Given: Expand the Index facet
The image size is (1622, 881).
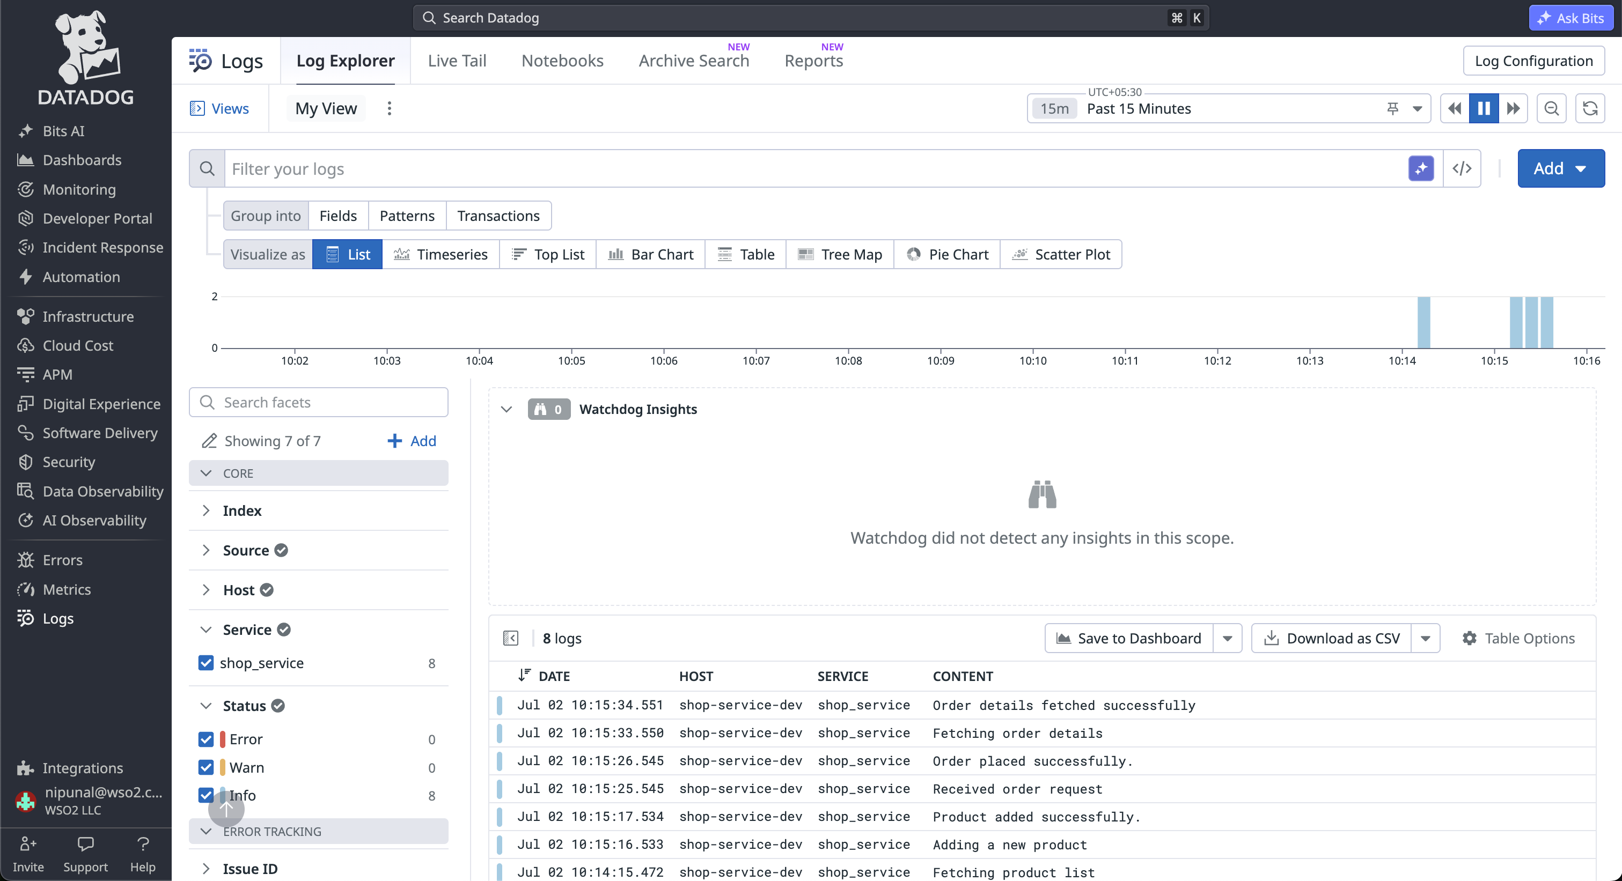Looking at the screenshot, I should [x=206, y=510].
